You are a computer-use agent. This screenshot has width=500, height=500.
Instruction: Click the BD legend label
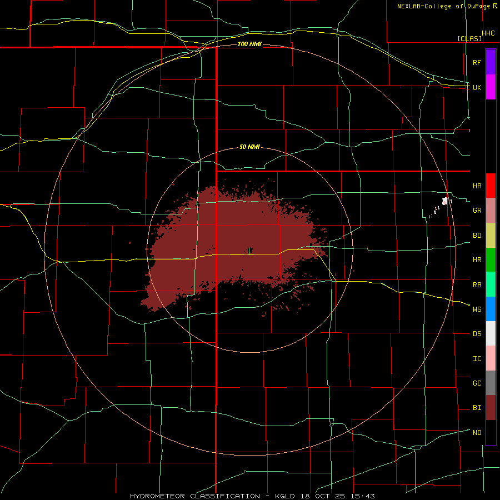pos(477,236)
